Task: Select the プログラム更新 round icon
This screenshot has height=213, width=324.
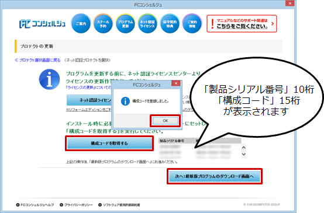Action: (x=125, y=24)
